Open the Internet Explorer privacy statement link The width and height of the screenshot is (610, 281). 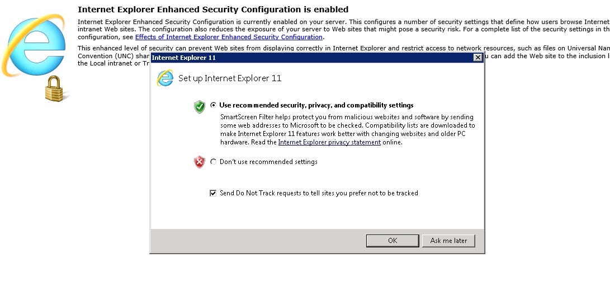tap(329, 142)
